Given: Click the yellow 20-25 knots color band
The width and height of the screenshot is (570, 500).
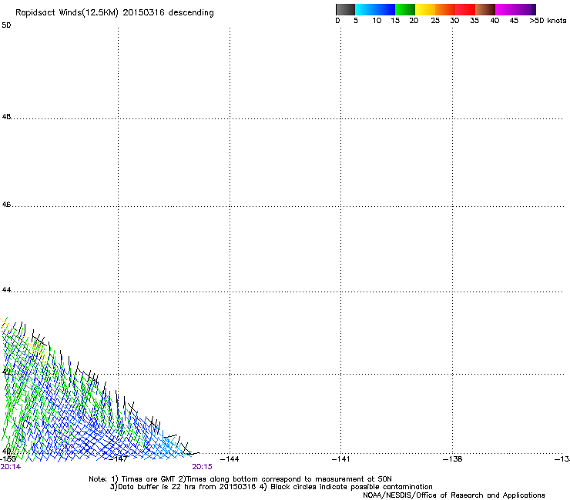Looking at the screenshot, I should 425,9.
